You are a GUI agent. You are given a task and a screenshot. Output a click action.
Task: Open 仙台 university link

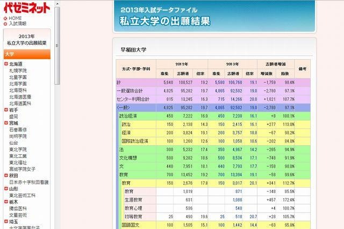pos(13,143)
